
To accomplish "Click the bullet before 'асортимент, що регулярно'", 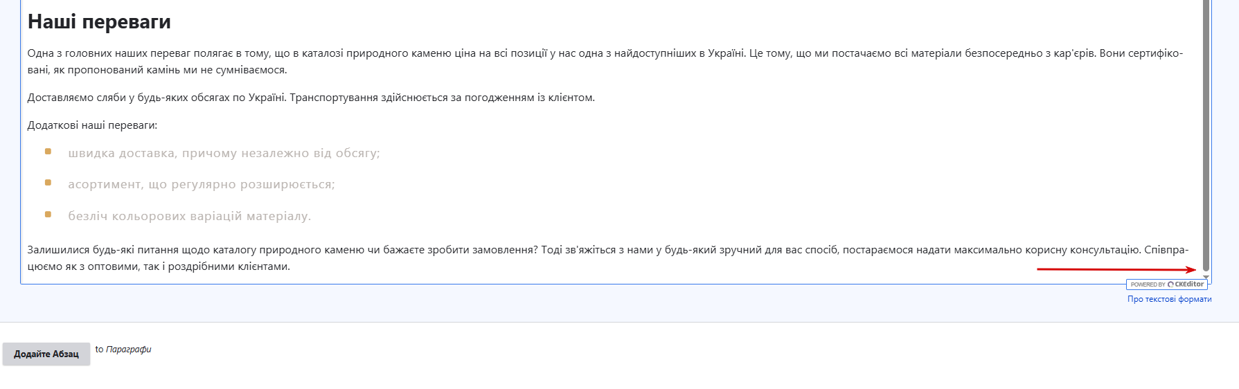I will [48, 183].
